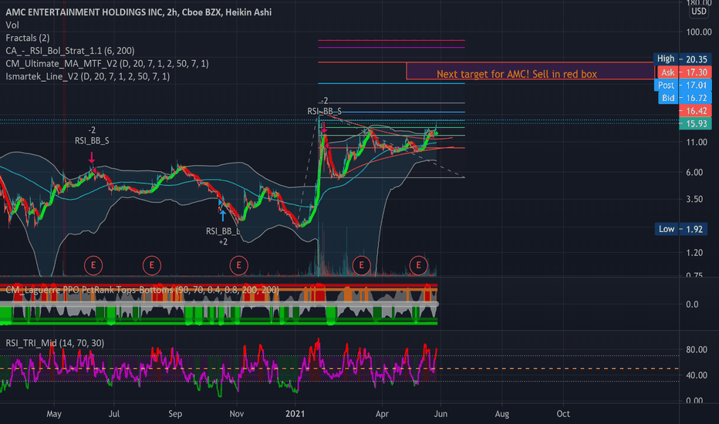Click the Jul label on time axis

click(113, 414)
